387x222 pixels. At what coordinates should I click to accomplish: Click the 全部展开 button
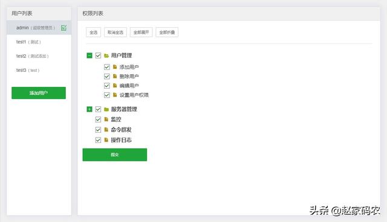(141, 32)
